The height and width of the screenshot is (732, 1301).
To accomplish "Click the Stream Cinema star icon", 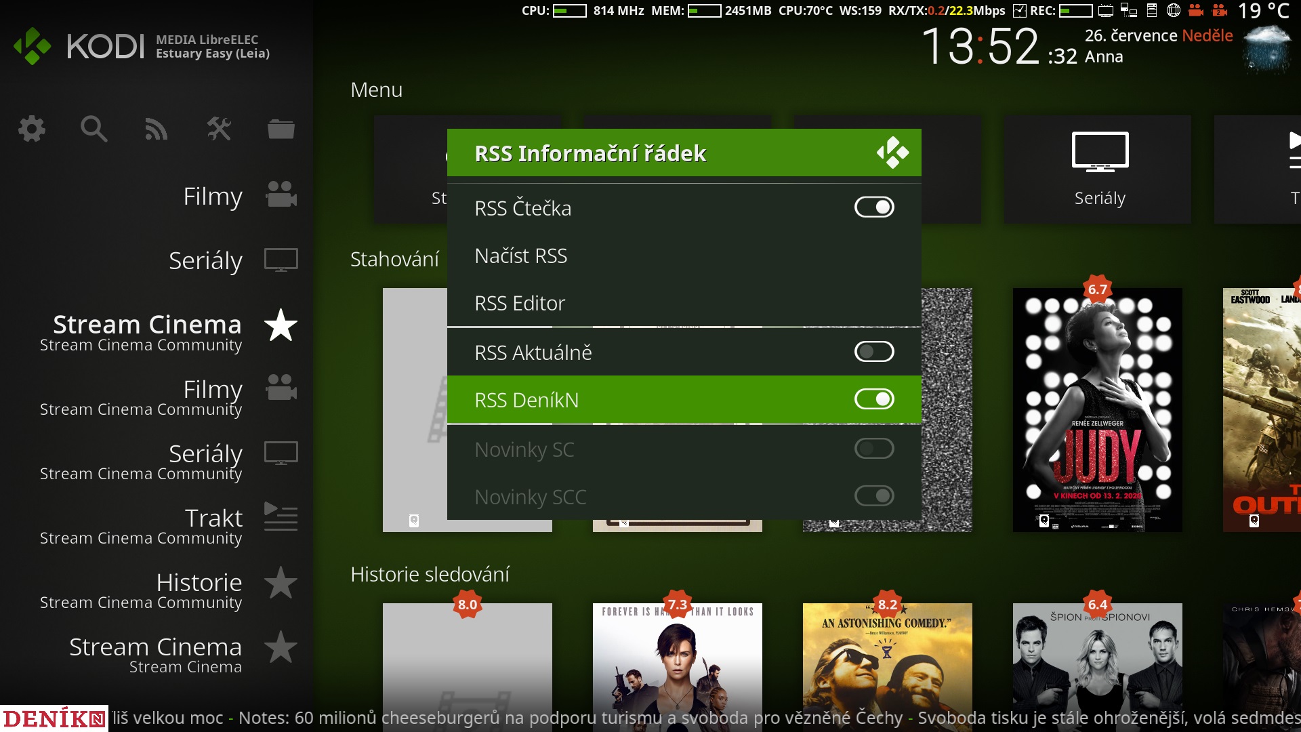I will click(x=281, y=325).
